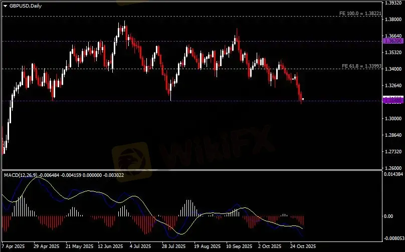Click the 1.28640 price scale value
Viewport: 405px width, 252px height.
(392, 135)
